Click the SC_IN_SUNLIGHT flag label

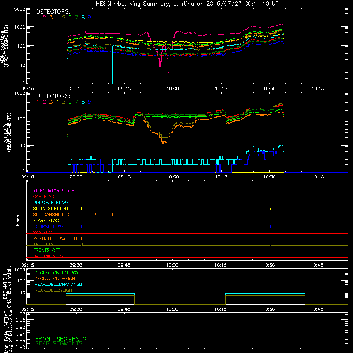[x=51, y=208]
